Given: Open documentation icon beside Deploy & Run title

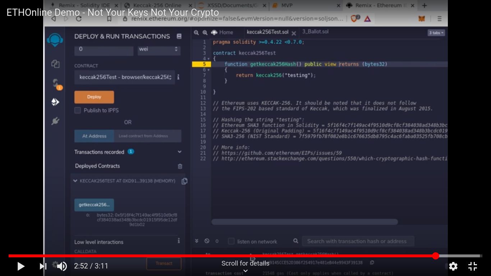Looking at the screenshot, I should [x=179, y=36].
